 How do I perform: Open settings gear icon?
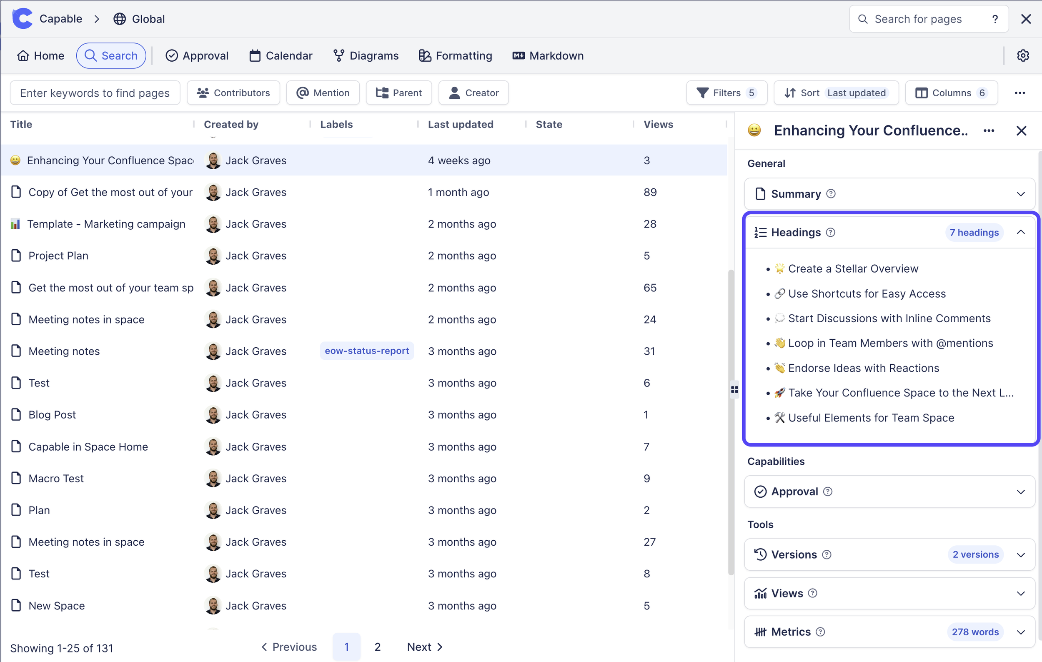(x=1022, y=55)
